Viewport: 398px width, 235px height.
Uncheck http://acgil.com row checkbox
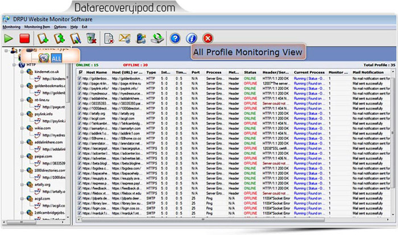pos(80,118)
